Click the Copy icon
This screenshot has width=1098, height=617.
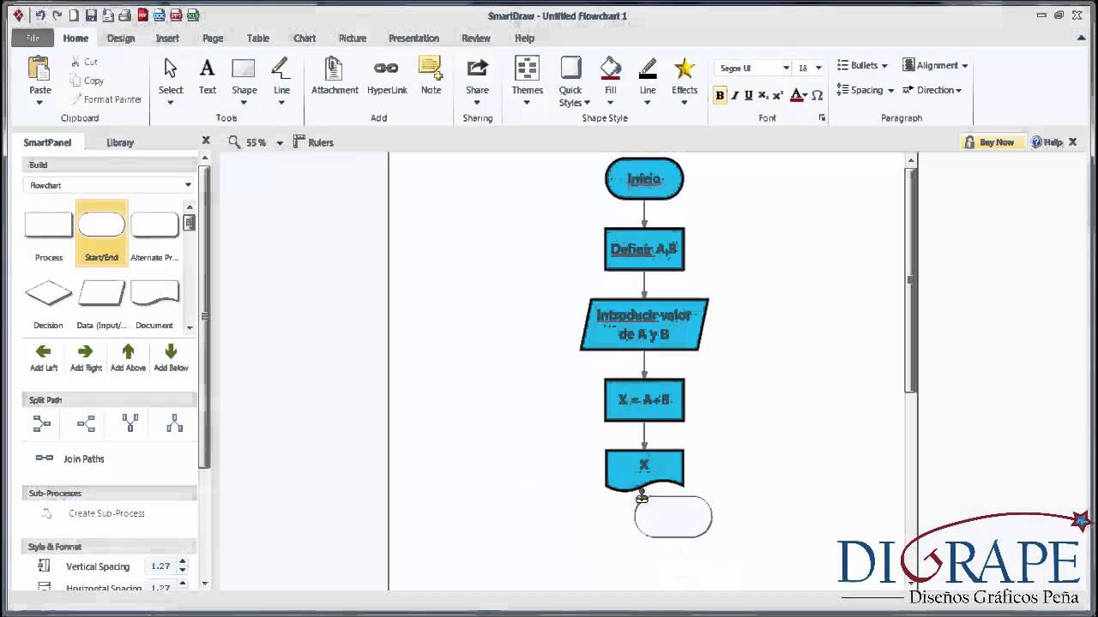pos(76,81)
